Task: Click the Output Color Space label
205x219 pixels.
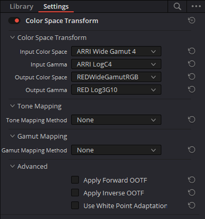Action: (x=41, y=77)
